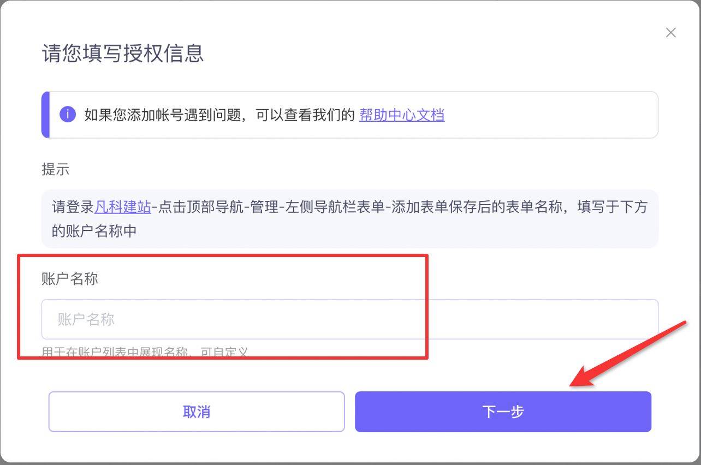Click the Fanke website builder link in instructions
Screen dimensions: 701x465
coord(123,206)
